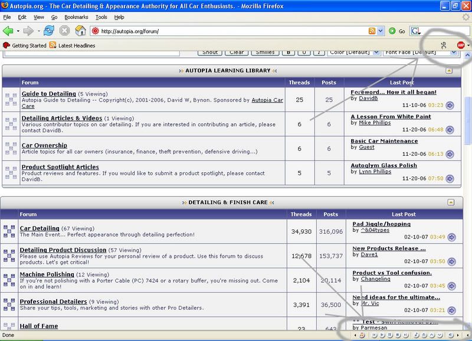Click the Car Detailing forum status icon
The height and width of the screenshot is (341, 472).
[x=9, y=231]
